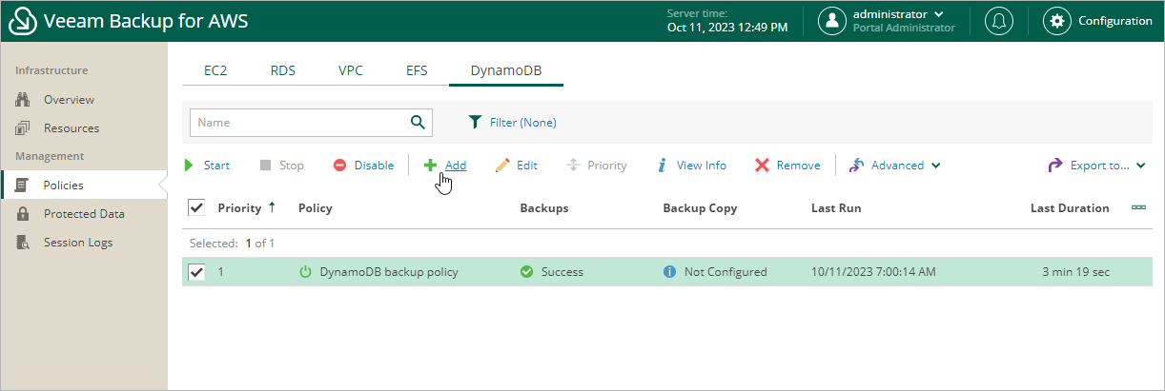Click the Start button label
The width and height of the screenshot is (1165, 391).
pos(217,166)
